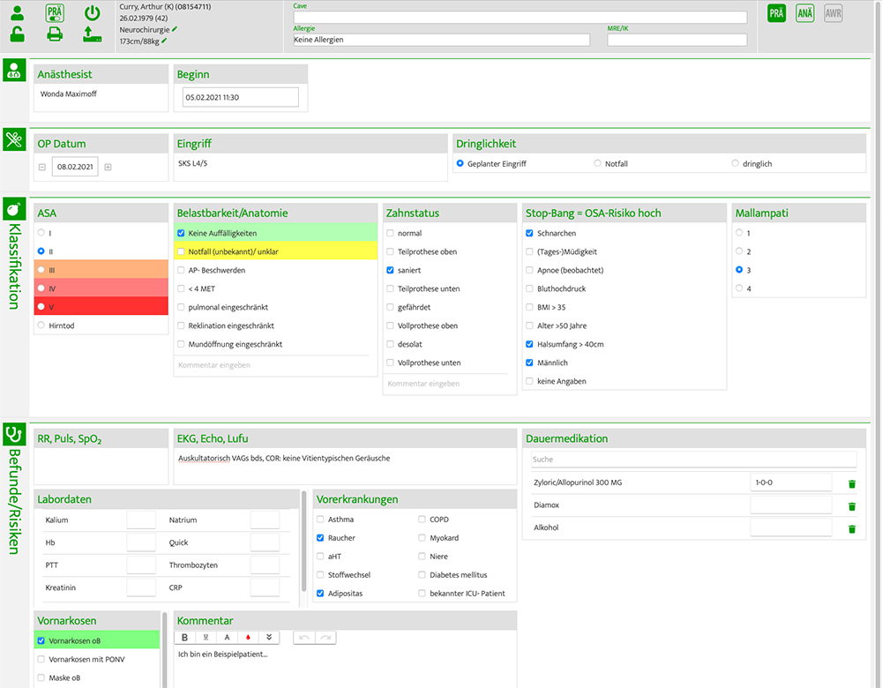The height and width of the screenshot is (688, 882).
Task: Uncheck Raucher under Vorerkrankungen
Action: click(320, 538)
